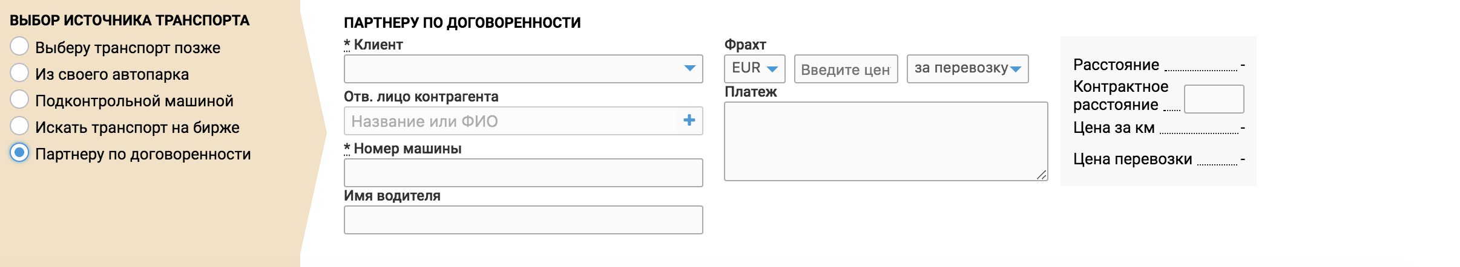This screenshot has width=1460, height=267.
Task: Select 'Выберу транспорт позже' radio option
Action: click(19, 47)
